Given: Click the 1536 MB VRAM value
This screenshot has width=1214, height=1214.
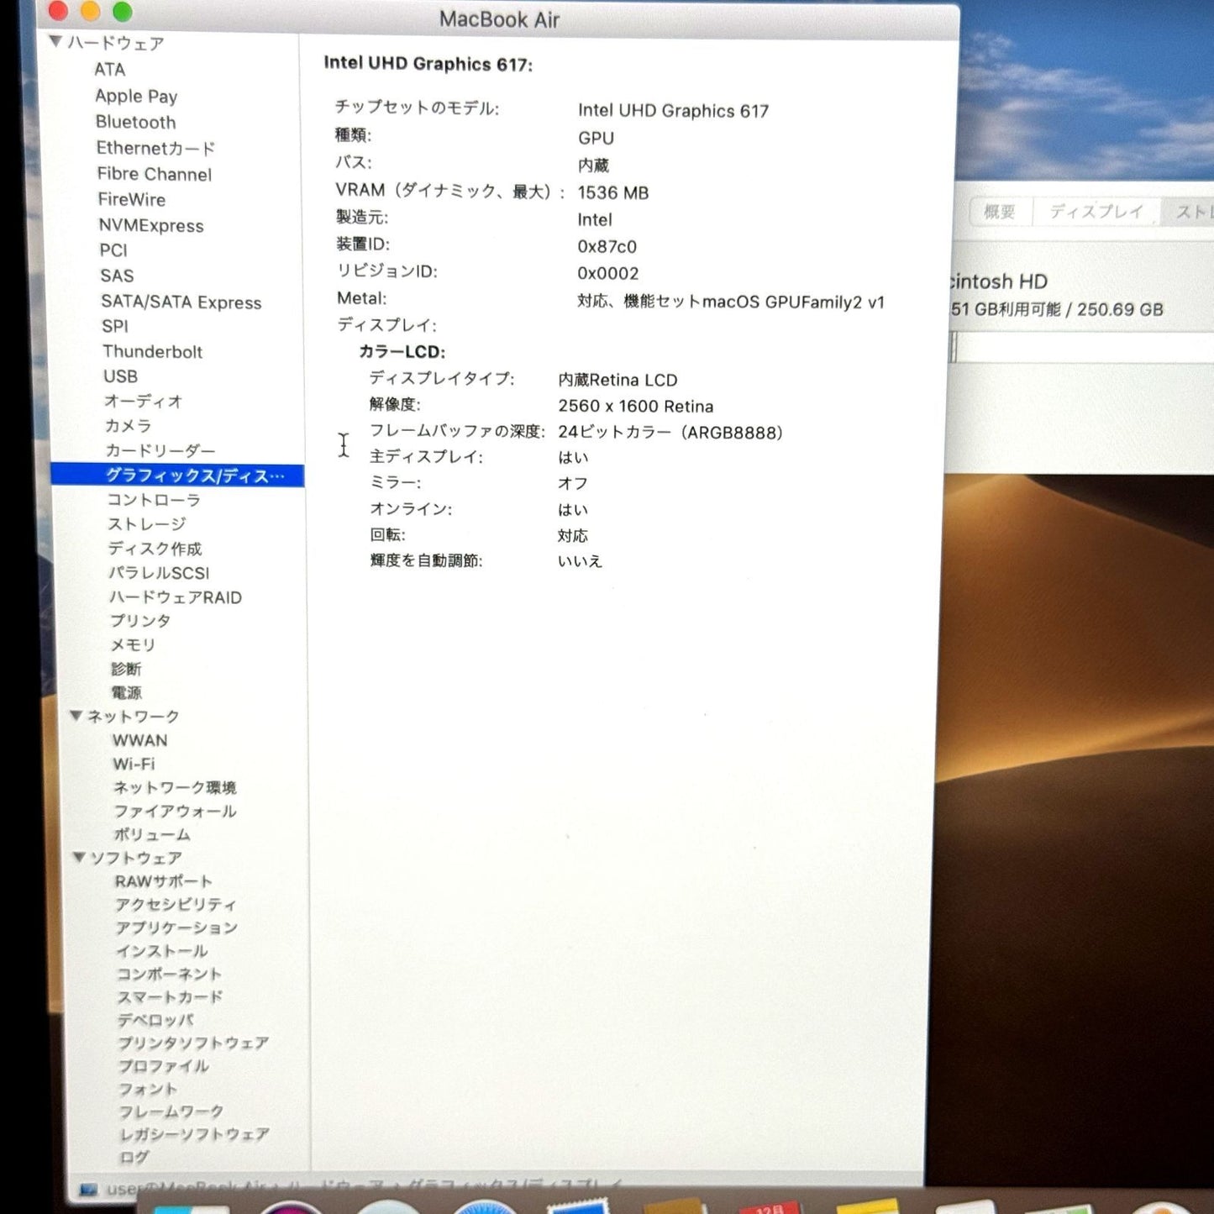Looking at the screenshot, I should [x=613, y=192].
